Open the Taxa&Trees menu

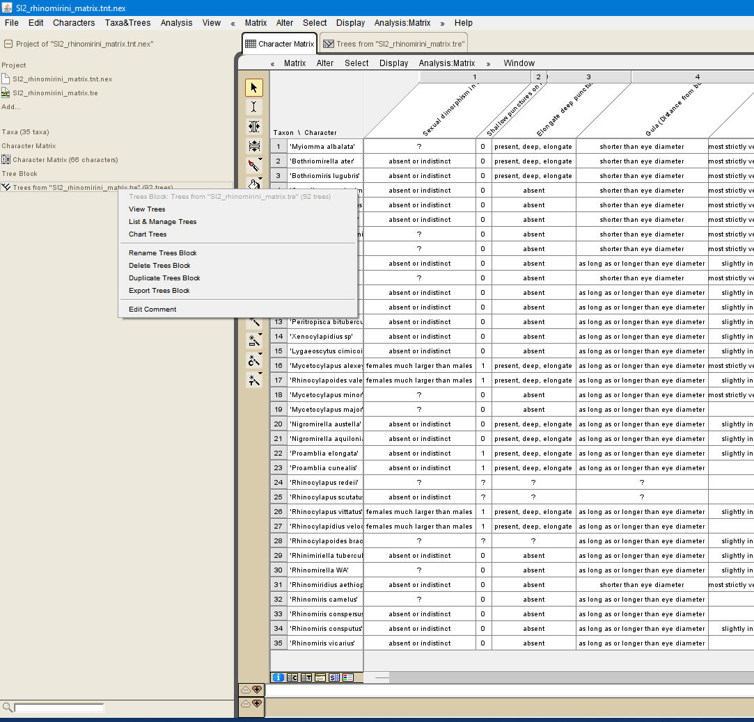128,22
